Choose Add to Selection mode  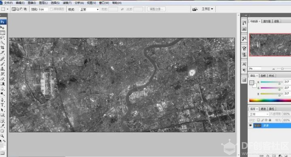[18, 9]
